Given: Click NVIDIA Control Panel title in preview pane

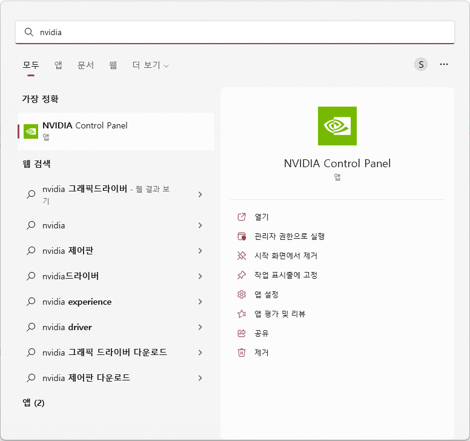Looking at the screenshot, I should [x=337, y=164].
